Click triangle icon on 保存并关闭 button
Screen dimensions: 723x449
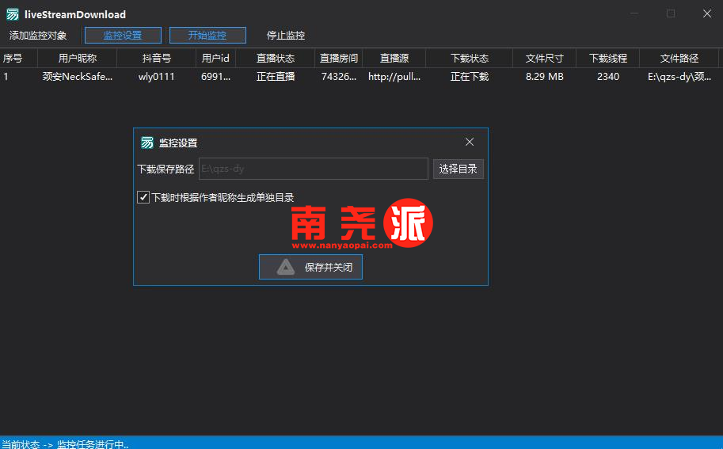tap(285, 268)
